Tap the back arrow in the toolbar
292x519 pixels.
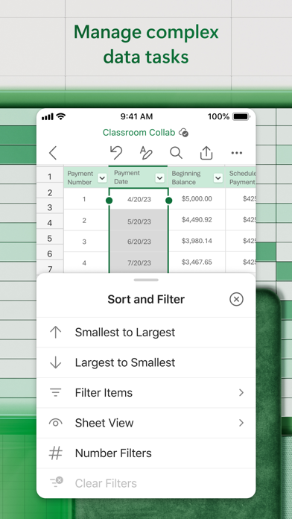[x=53, y=153]
